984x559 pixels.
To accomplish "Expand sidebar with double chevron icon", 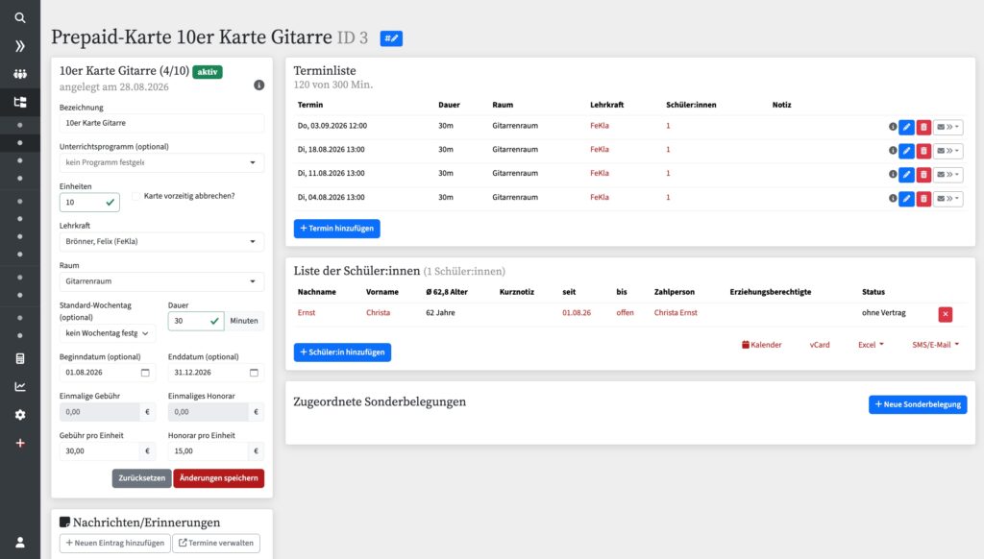I will [x=20, y=46].
